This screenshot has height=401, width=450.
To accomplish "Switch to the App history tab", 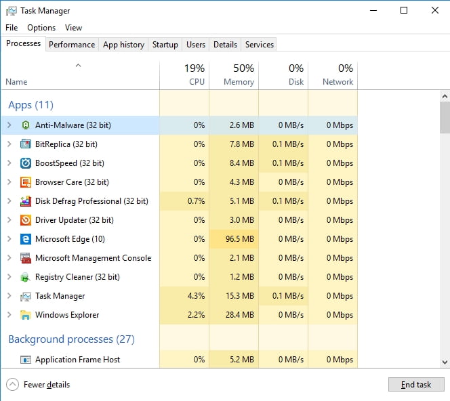I will [x=123, y=45].
